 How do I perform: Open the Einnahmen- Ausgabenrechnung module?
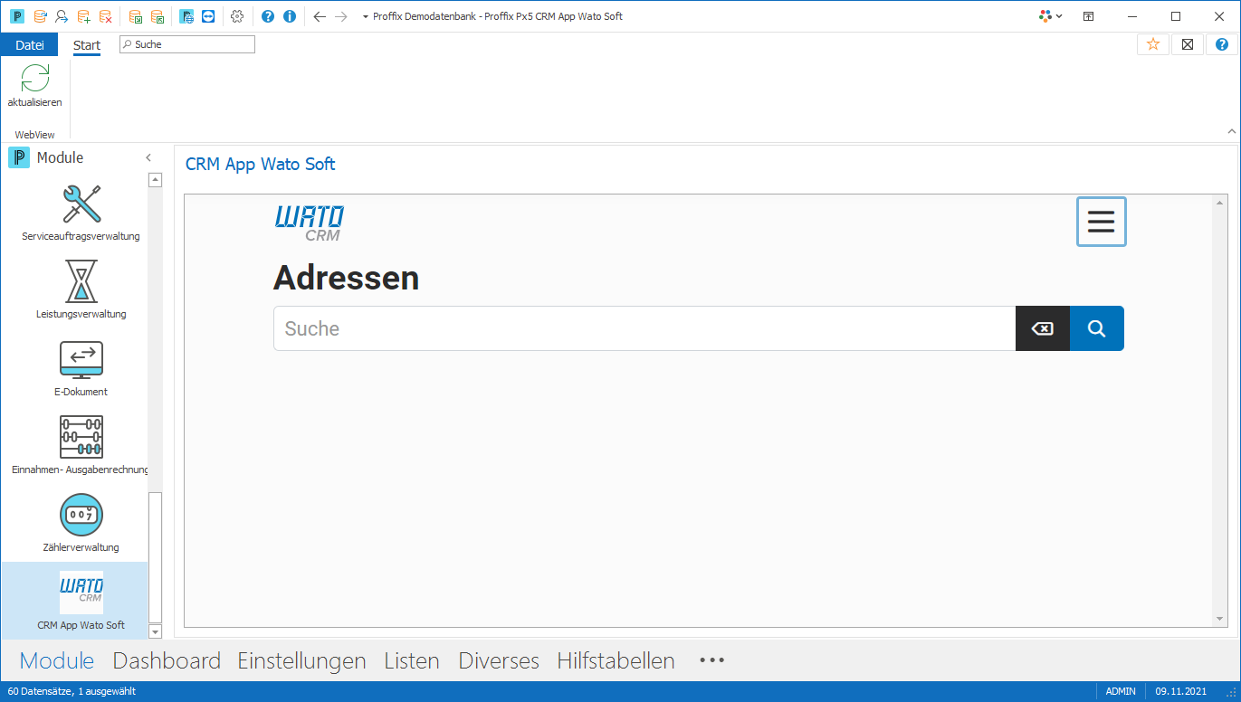(x=81, y=446)
